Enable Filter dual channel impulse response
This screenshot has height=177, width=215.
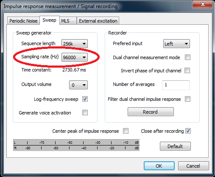pyautogui.click(x=187, y=99)
